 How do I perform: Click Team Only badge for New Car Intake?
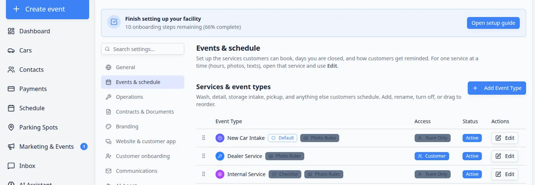pos(432,138)
